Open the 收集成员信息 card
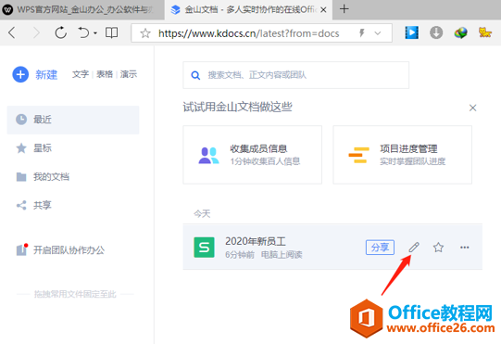The height and width of the screenshot is (344, 501). (253, 155)
